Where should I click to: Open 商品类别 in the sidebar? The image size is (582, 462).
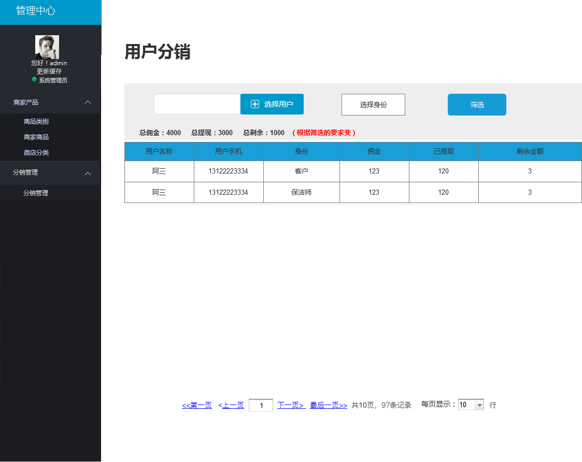pyautogui.click(x=36, y=122)
